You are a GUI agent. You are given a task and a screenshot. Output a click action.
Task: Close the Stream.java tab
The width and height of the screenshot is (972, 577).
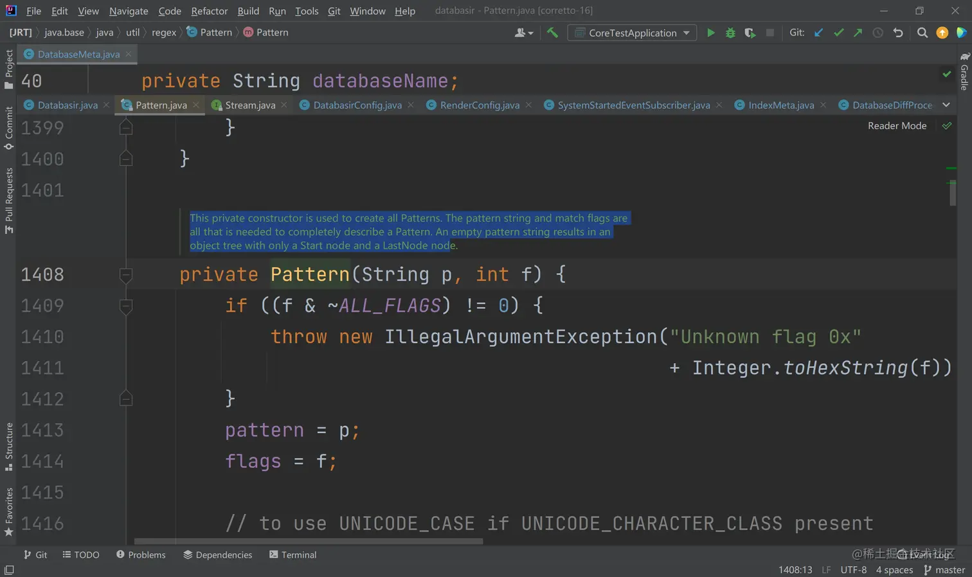[x=284, y=105]
